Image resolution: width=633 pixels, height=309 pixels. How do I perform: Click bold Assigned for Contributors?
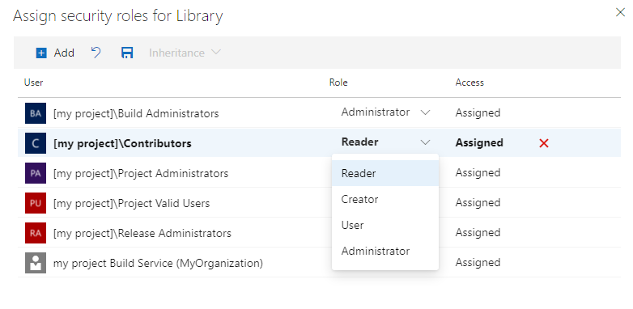click(x=479, y=142)
